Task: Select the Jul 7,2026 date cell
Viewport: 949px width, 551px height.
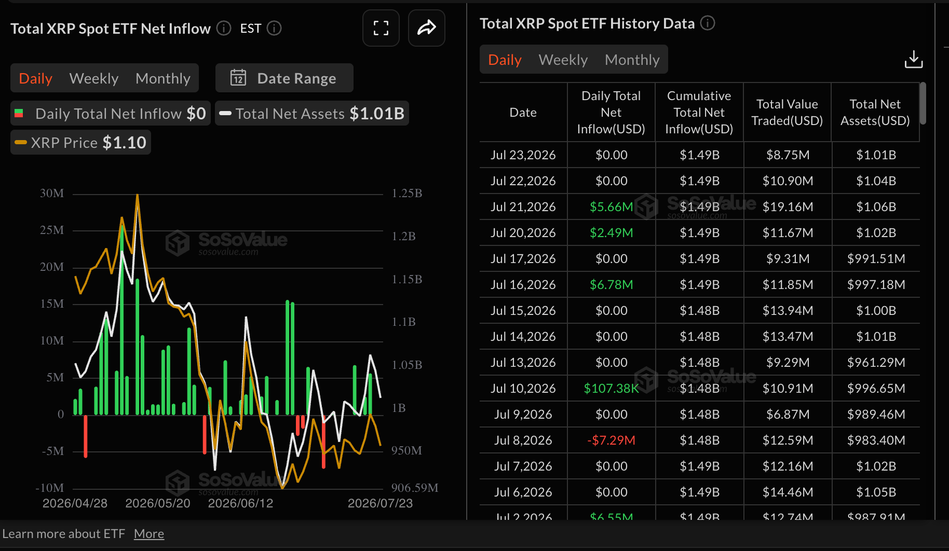Action: tap(523, 466)
